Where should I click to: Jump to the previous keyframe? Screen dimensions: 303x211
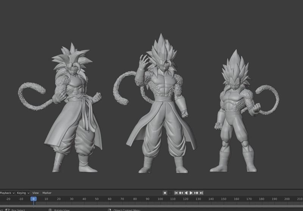point(181,193)
